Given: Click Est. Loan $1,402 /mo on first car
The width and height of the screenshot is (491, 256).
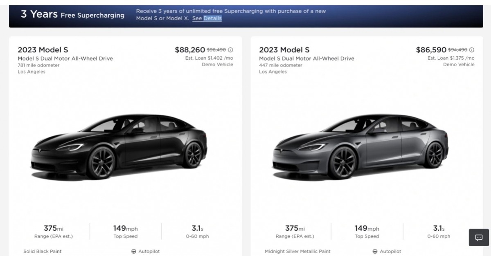Looking at the screenshot, I should (209, 58).
